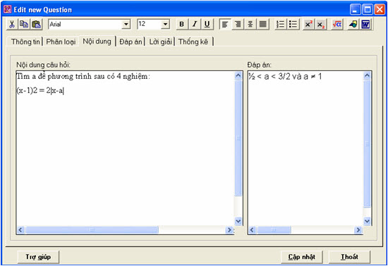Align text to the left
The width and height of the screenshot is (388, 266).
pos(225,25)
